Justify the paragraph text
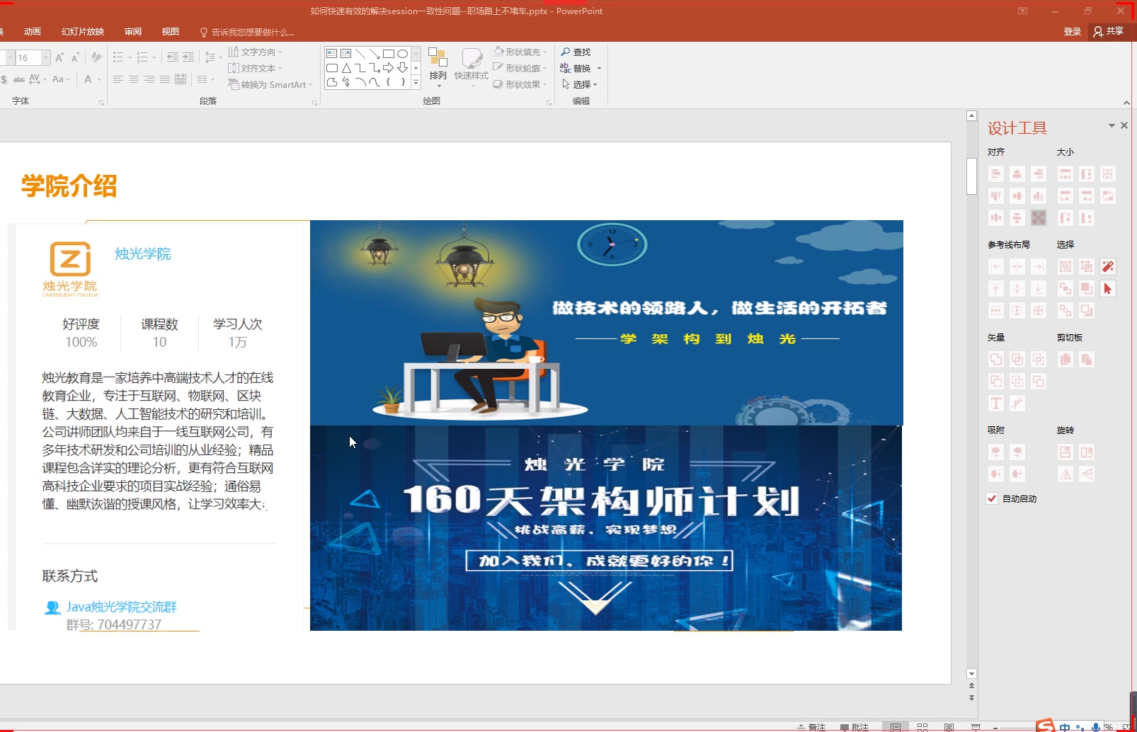 165,79
